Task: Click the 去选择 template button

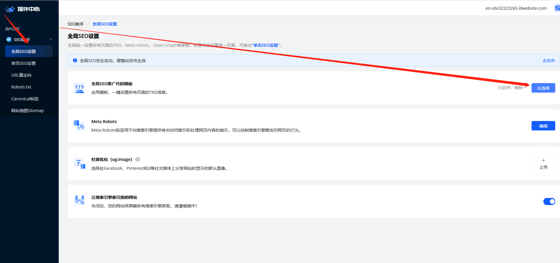Action: [x=543, y=88]
